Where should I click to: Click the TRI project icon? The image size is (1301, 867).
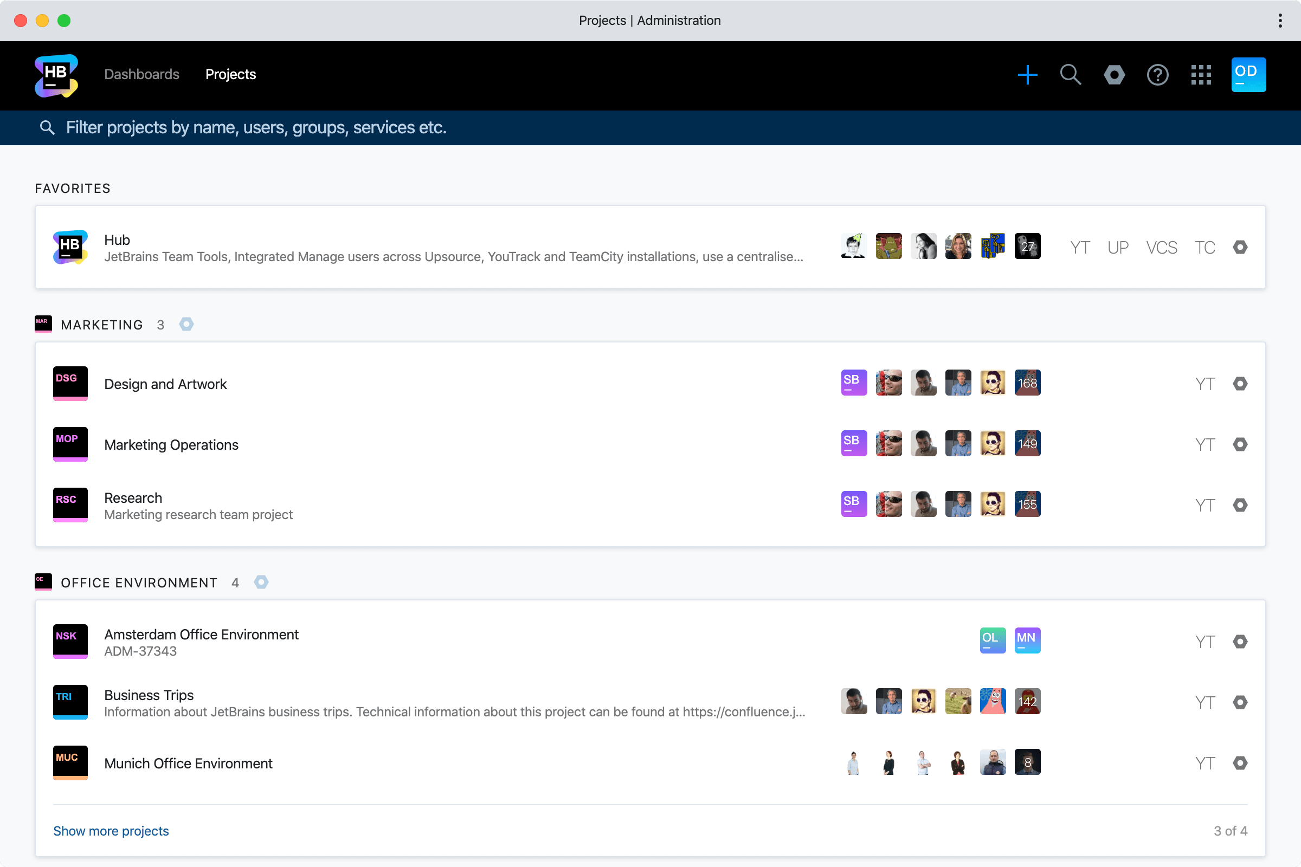70,702
